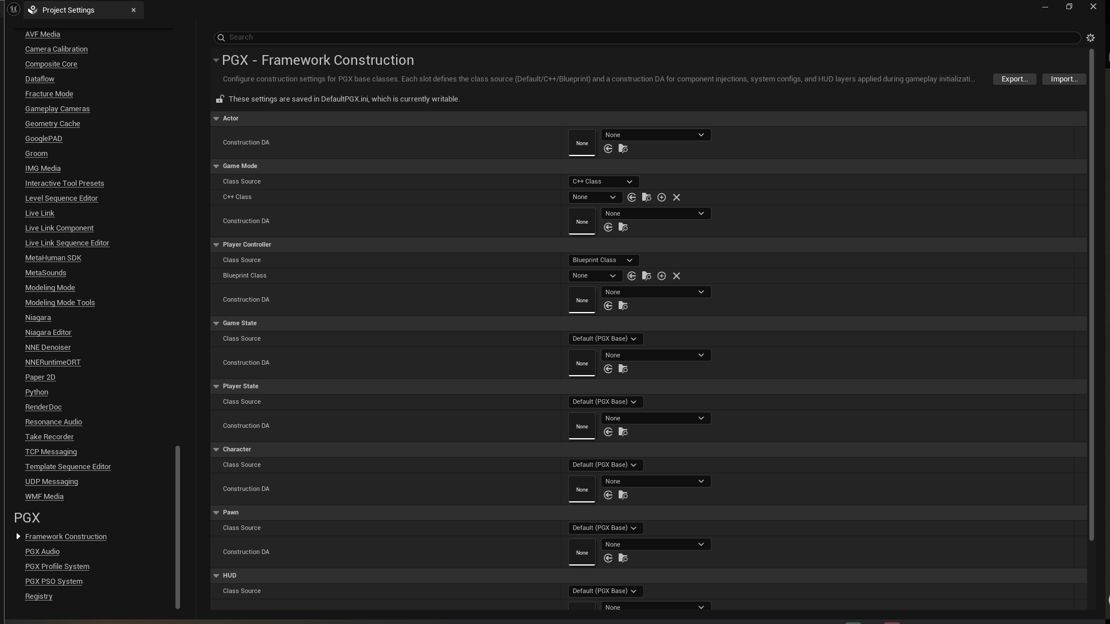Open the Player Controller Class Source dropdown
Image resolution: width=1110 pixels, height=624 pixels.
[x=603, y=260]
